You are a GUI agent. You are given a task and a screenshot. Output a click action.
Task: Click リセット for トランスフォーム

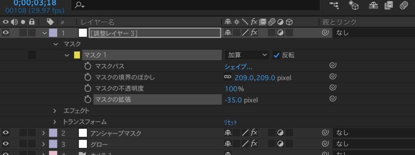click(231, 123)
